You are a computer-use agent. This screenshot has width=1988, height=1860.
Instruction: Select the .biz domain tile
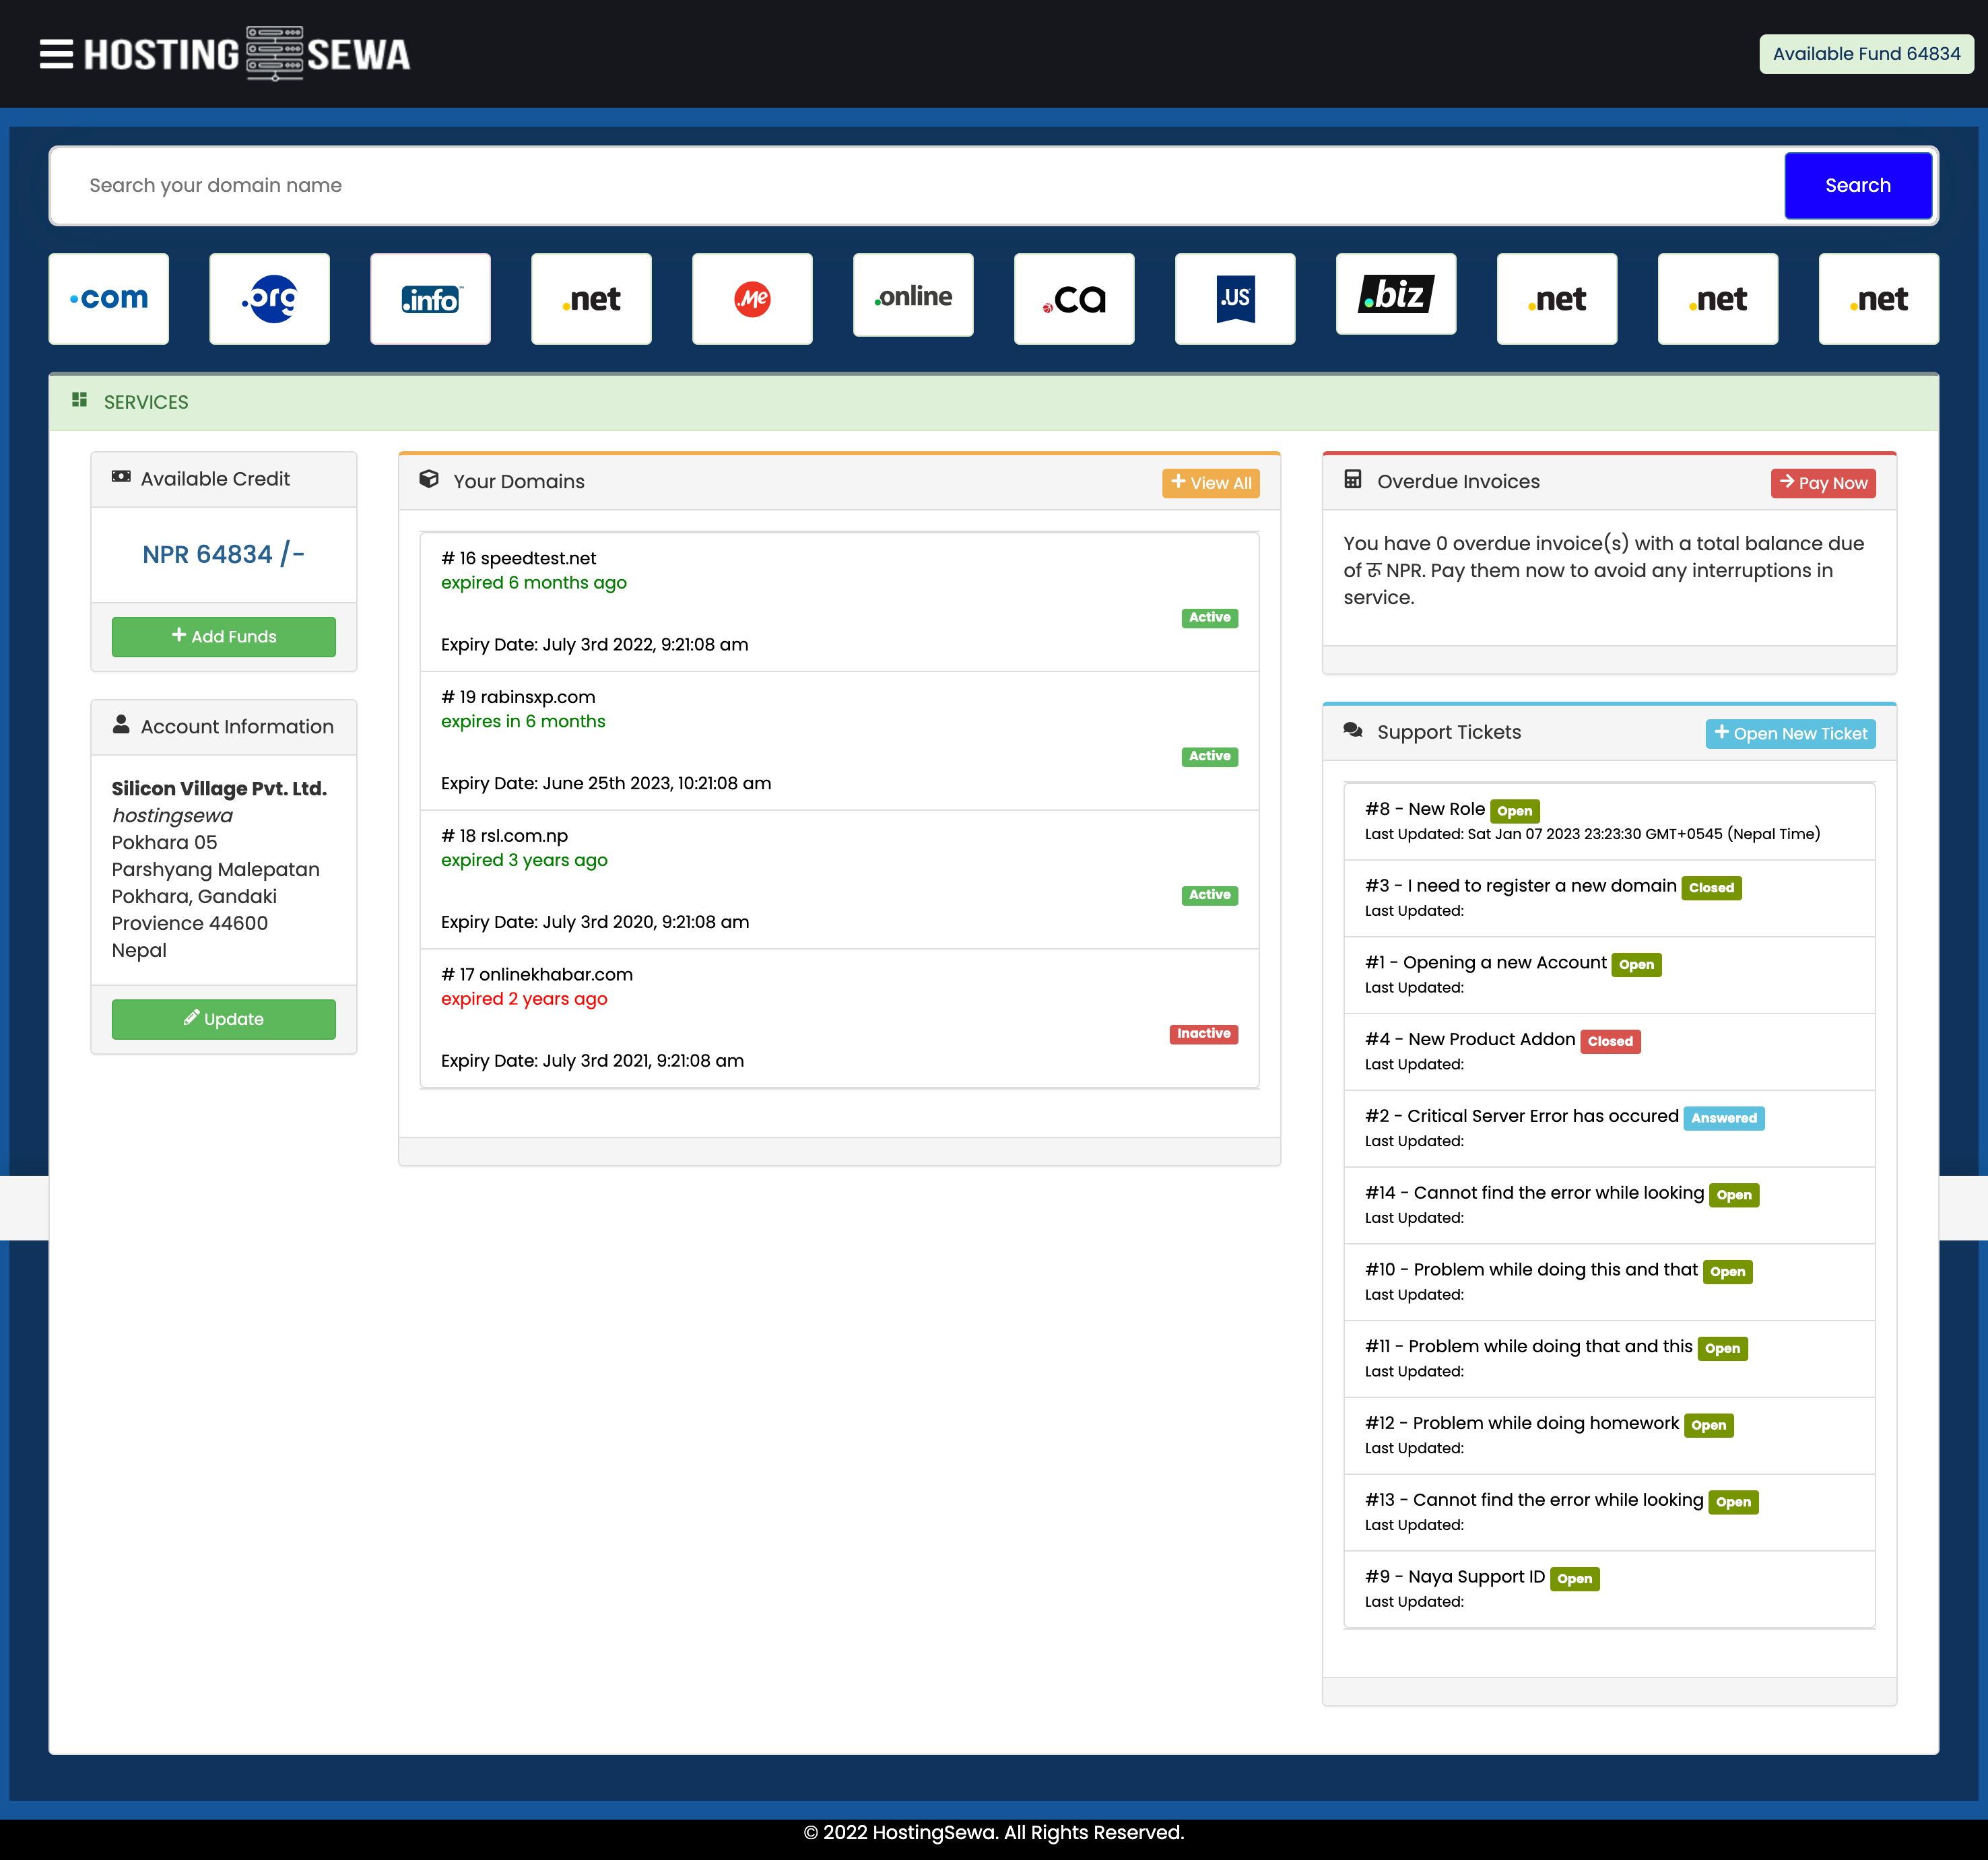click(1396, 294)
